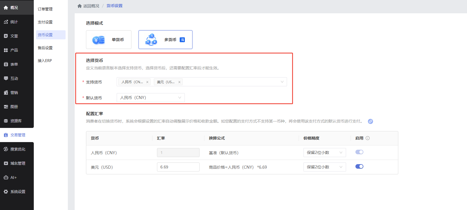Click the 交易管理 clipboard icon
Screen dimensions: 467x210
[x=6, y=135]
